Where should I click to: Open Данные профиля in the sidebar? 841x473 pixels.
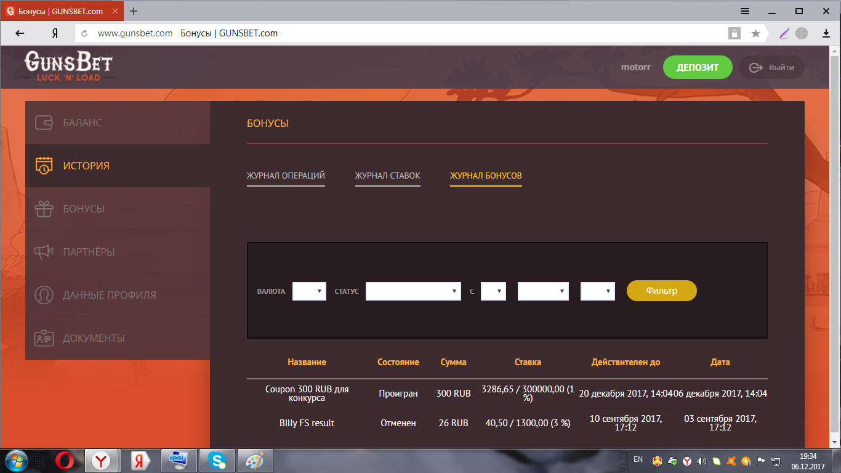coord(118,295)
